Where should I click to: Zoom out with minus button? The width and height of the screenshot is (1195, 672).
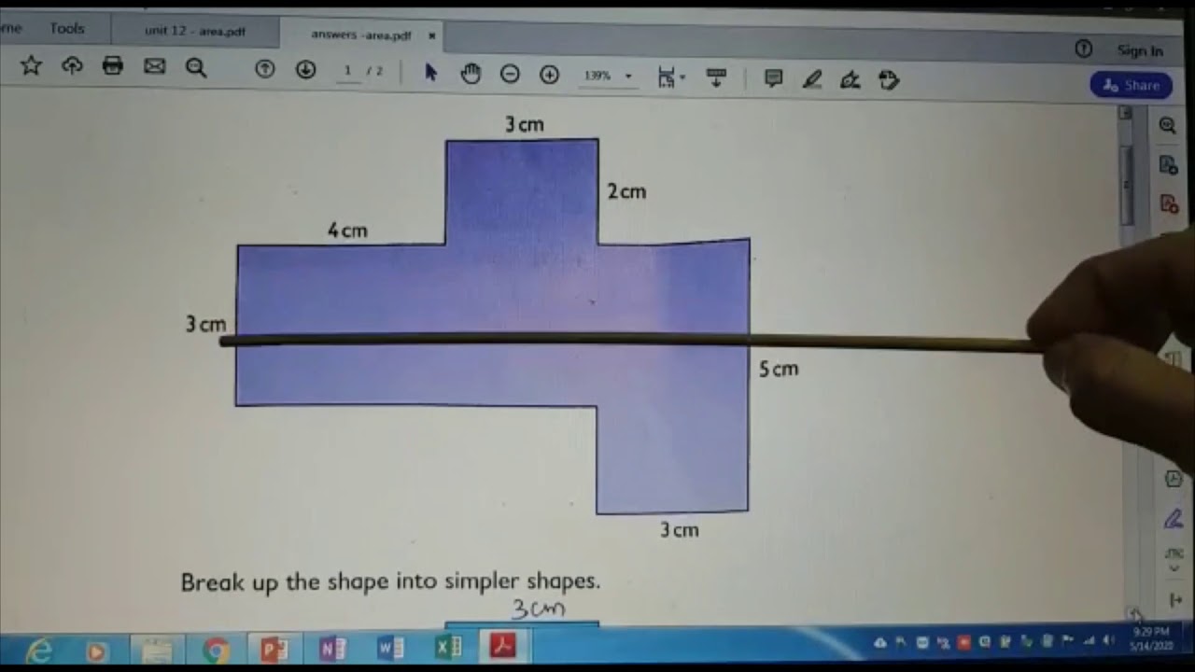click(x=510, y=75)
